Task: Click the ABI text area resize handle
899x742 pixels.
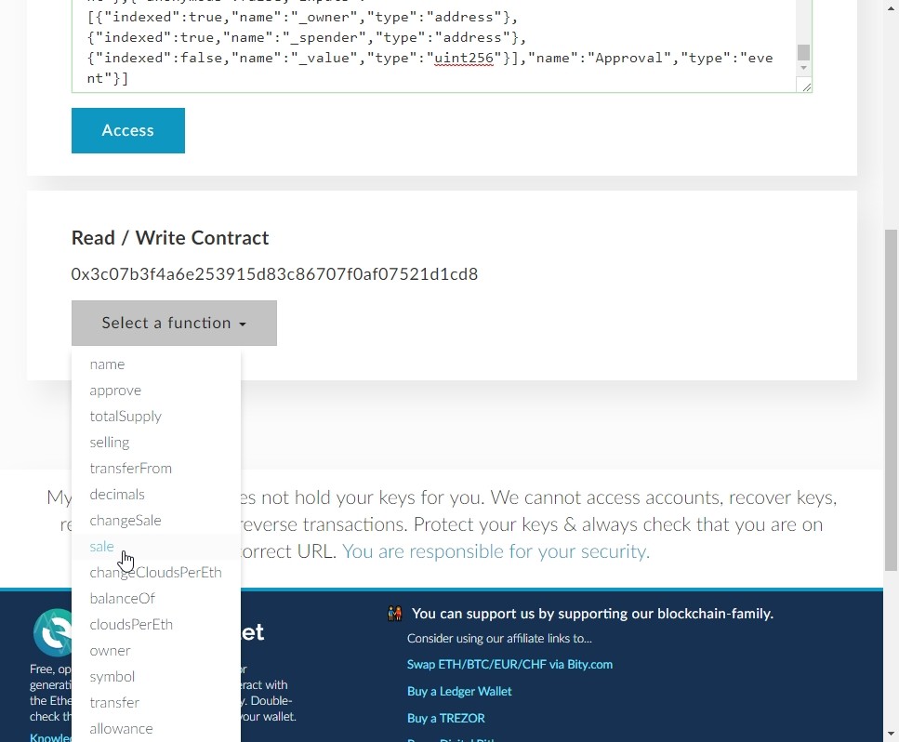Action: point(806,86)
